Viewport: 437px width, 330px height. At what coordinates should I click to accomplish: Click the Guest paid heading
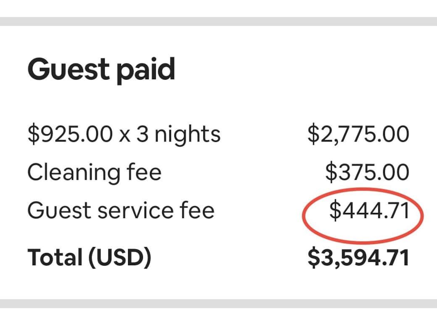point(101,70)
